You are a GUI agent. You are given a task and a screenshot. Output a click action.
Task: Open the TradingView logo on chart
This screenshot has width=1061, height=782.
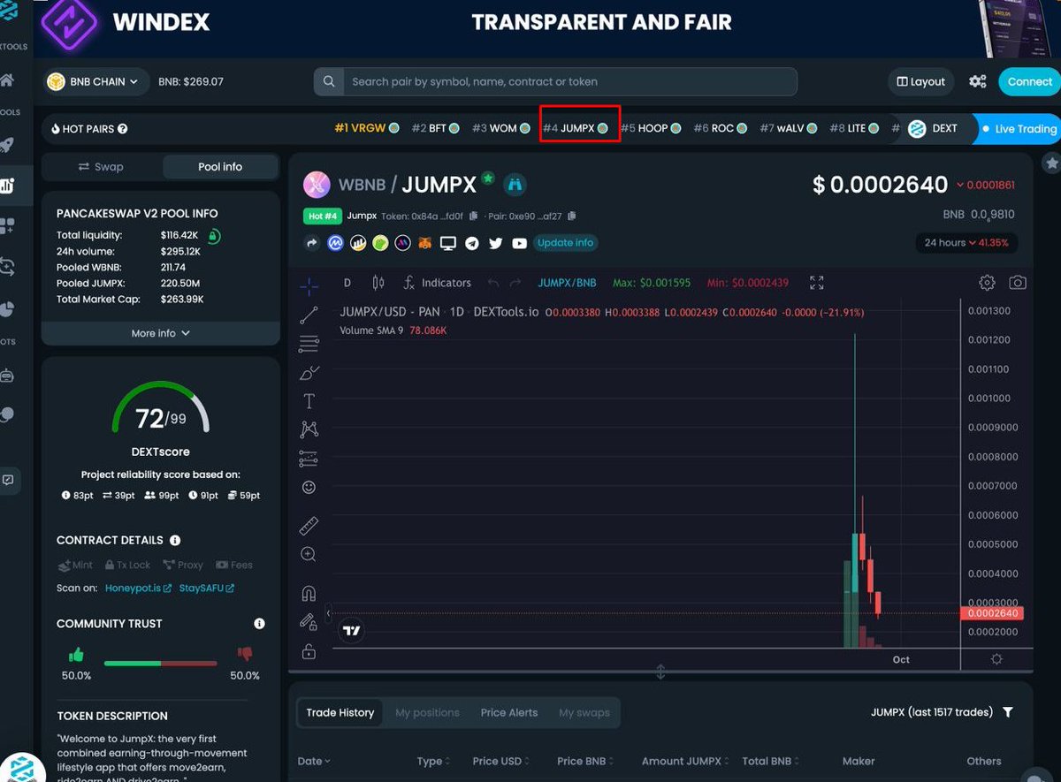[x=352, y=630]
